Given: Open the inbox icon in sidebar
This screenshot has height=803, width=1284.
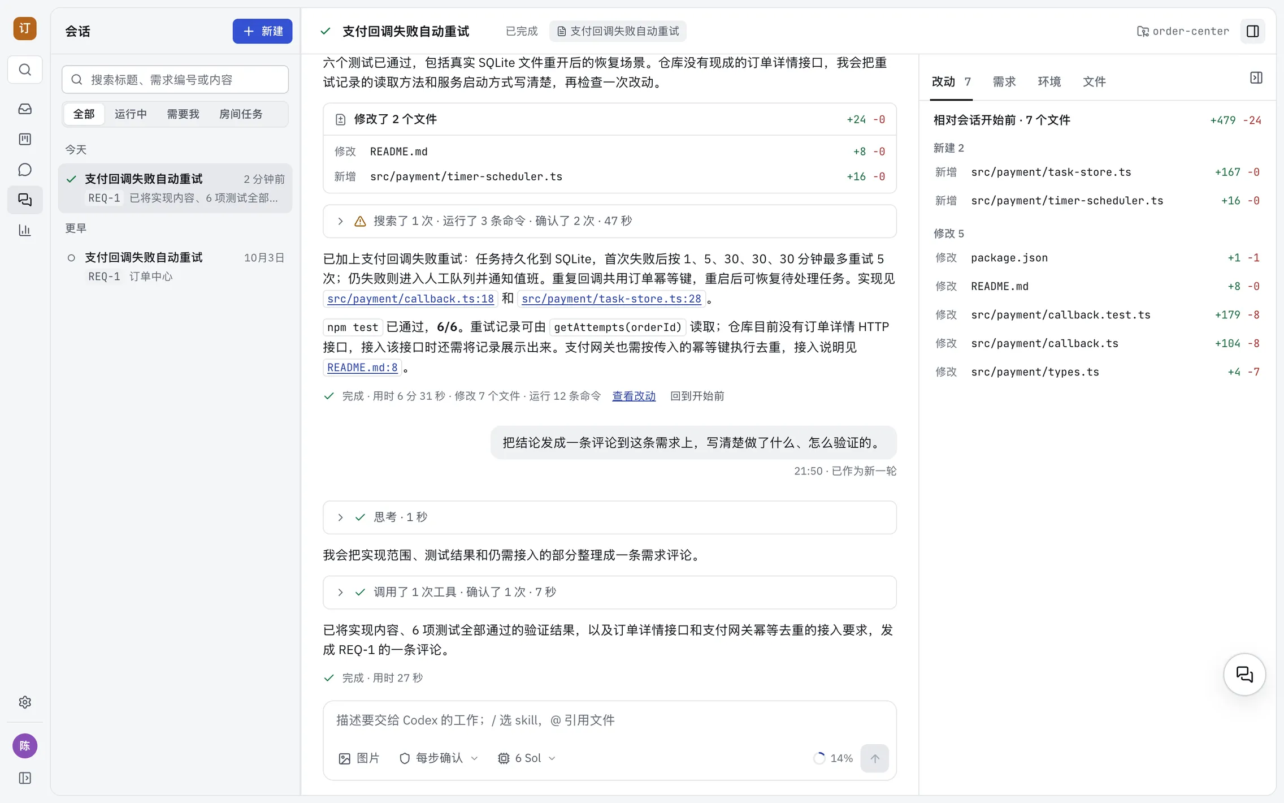Looking at the screenshot, I should tap(25, 109).
